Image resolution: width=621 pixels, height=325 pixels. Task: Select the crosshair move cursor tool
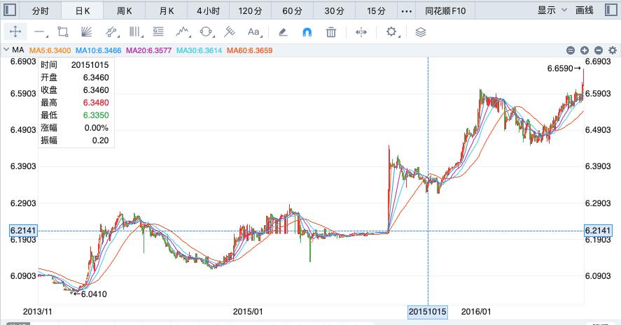click(15, 31)
